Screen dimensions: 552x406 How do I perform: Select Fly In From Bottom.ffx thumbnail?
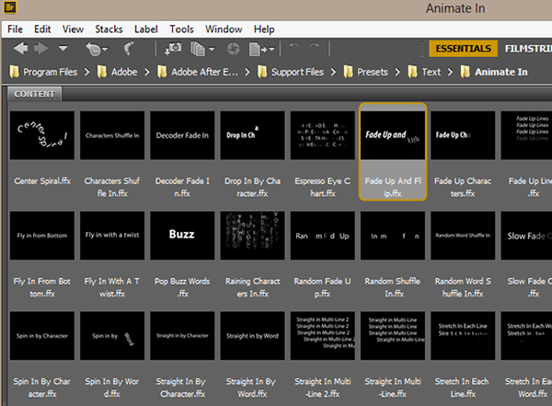[x=42, y=236]
